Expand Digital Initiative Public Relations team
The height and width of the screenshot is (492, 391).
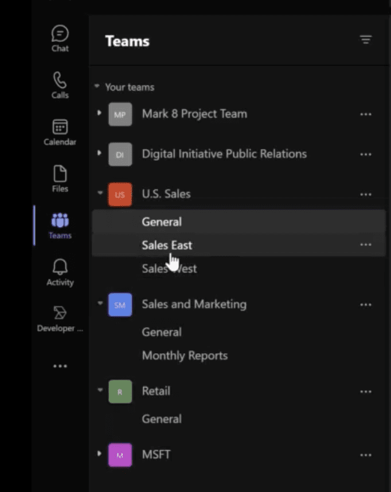point(100,153)
